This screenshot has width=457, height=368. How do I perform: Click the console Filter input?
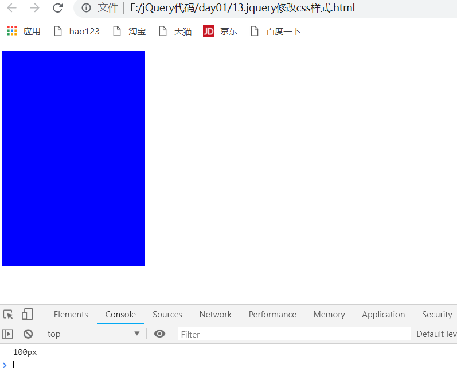294,334
